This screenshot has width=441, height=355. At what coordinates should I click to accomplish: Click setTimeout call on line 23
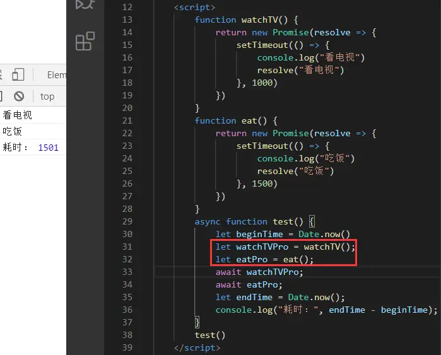(x=283, y=146)
